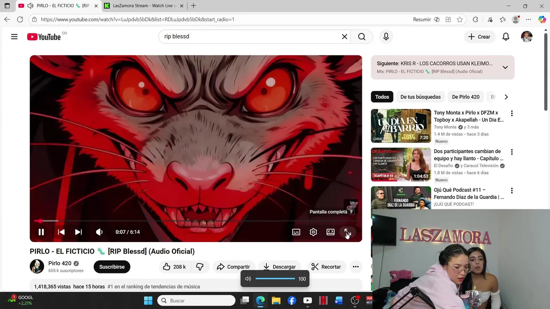The image size is (550, 309).
Task: Open a new browser tab
Action: 193,6
